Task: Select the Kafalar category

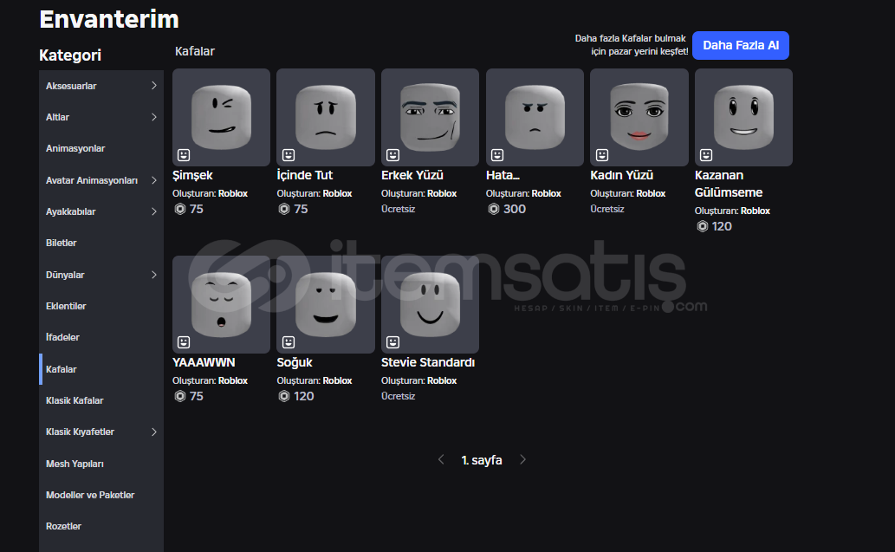Action: pos(101,369)
